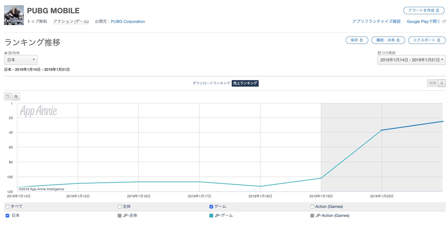Click the アクション (ゲーム) category link

click(x=71, y=22)
